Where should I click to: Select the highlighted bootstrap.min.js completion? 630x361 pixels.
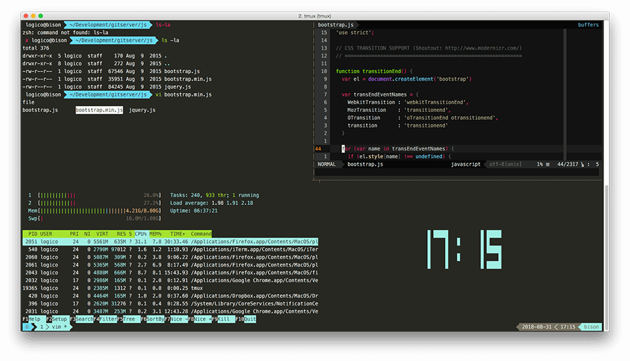pos(99,110)
